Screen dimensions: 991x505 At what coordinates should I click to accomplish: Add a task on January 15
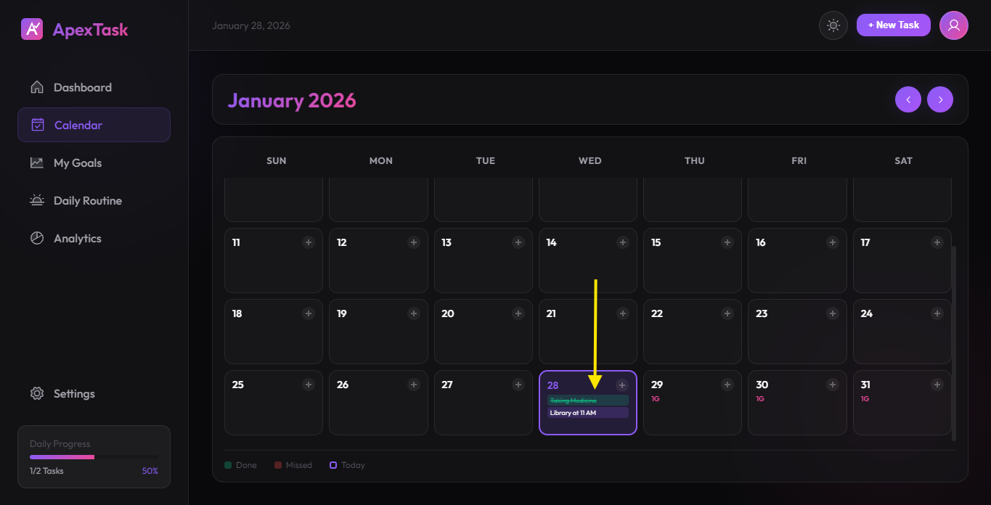[x=727, y=242]
